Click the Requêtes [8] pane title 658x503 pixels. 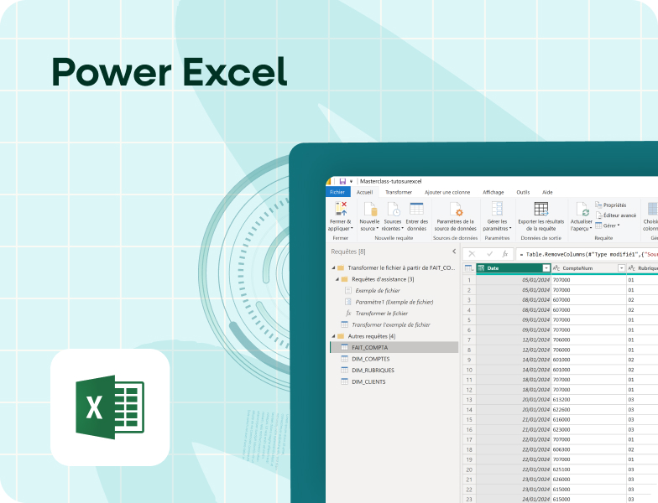(x=347, y=251)
